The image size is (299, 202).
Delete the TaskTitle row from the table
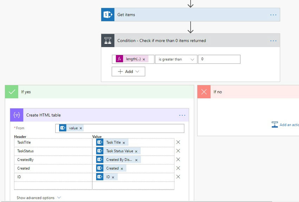tap(178, 142)
